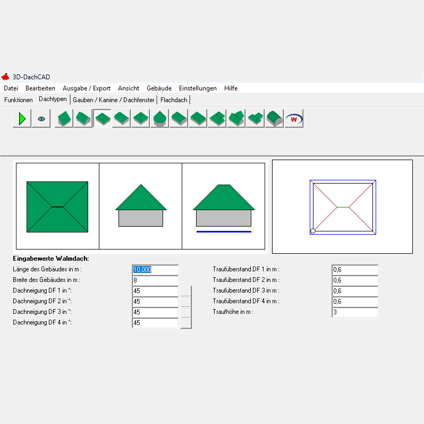Select the gable (Satteldach) roof icon
The width and height of the screenshot is (424, 424).
pos(83,119)
